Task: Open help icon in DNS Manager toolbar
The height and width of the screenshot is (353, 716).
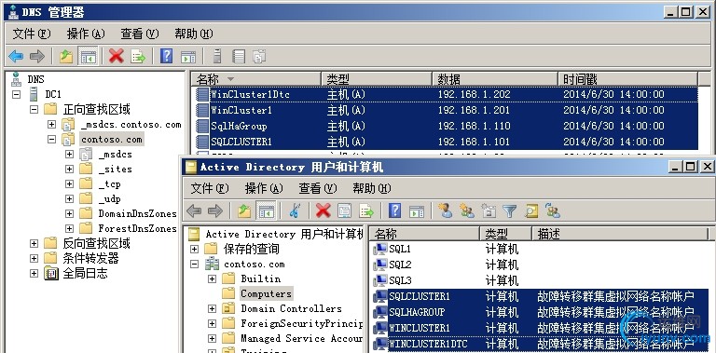Action: pos(167,57)
